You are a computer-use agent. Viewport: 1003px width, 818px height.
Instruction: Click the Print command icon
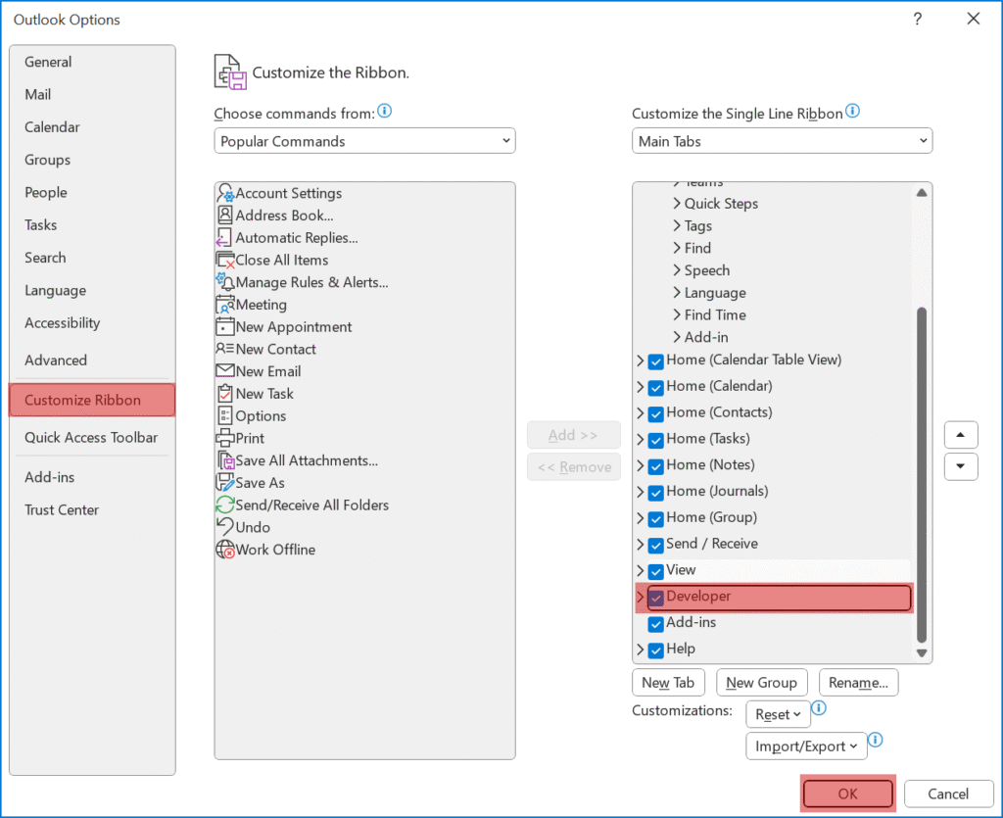pyautogui.click(x=225, y=438)
